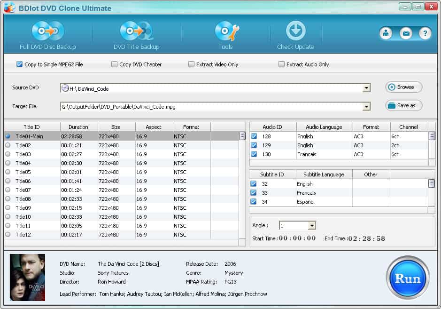441x309 pixels.
Task: Uncheck subtitle 33 Francais
Action: coord(254,193)
